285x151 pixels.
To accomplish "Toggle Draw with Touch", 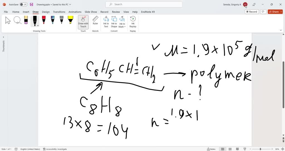I will [83, 22].
